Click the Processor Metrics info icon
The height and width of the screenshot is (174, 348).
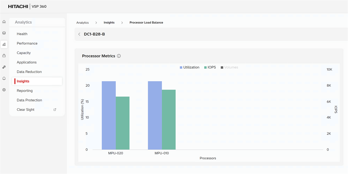119,56
